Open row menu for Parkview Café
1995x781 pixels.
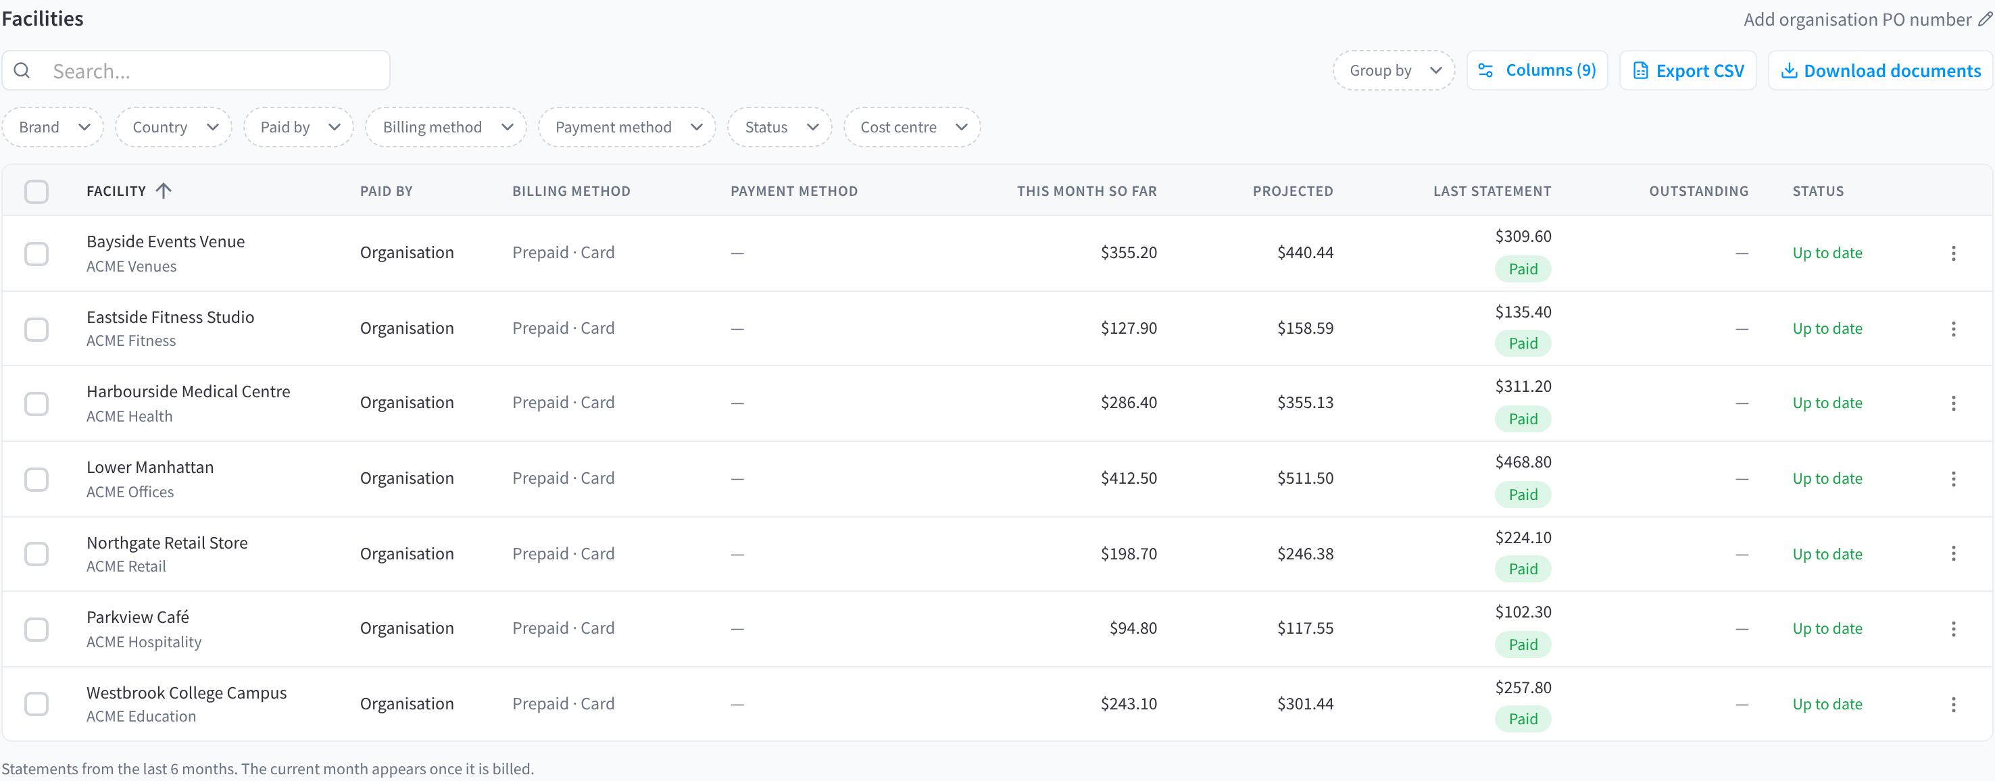[x=1953, y=628]
